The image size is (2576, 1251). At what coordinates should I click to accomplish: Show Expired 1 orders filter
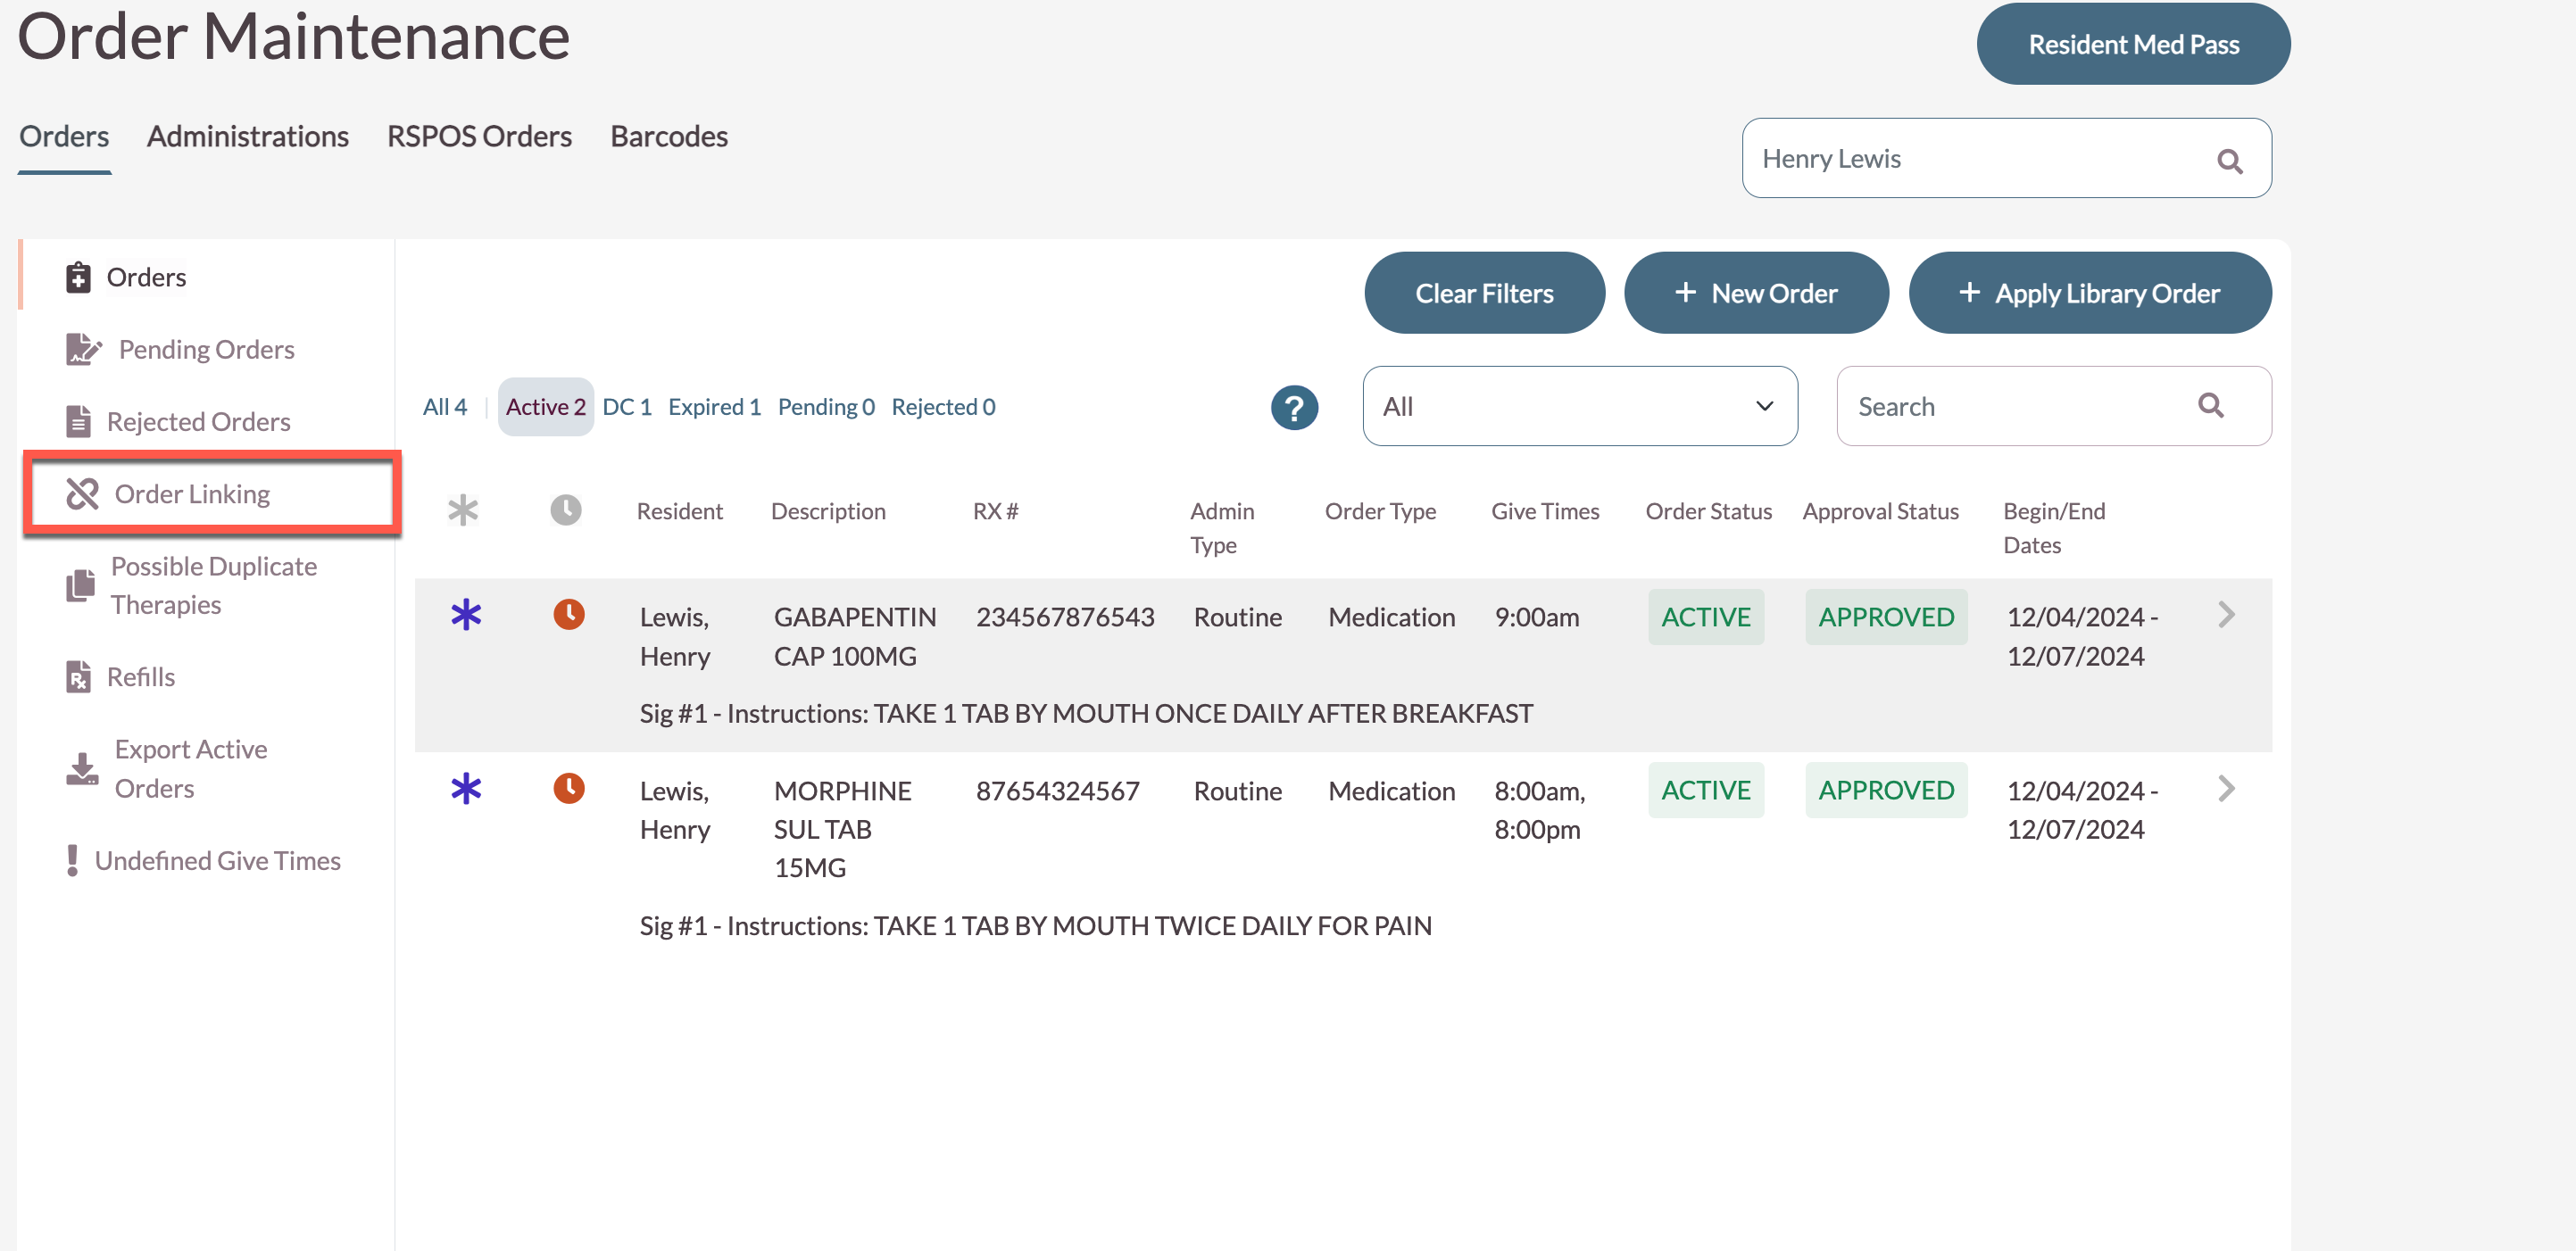click(x=714, y=407)
